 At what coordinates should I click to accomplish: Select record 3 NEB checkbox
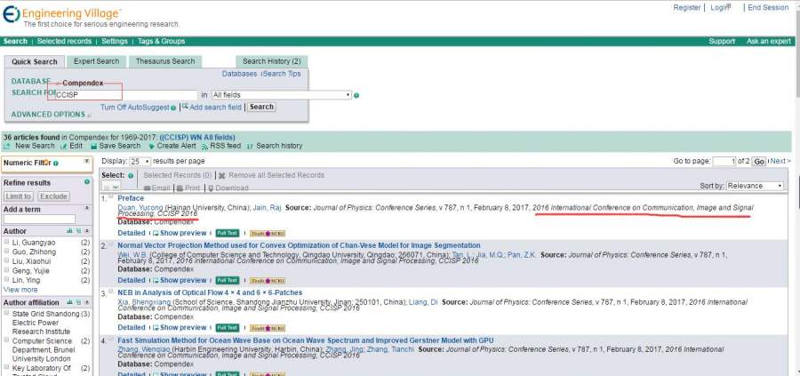[111, 292]
